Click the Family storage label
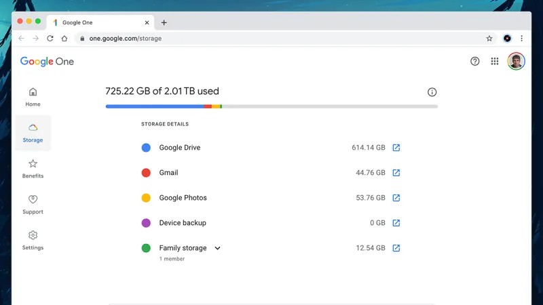This screenshot has width=543, height=305. coord(183,248)
